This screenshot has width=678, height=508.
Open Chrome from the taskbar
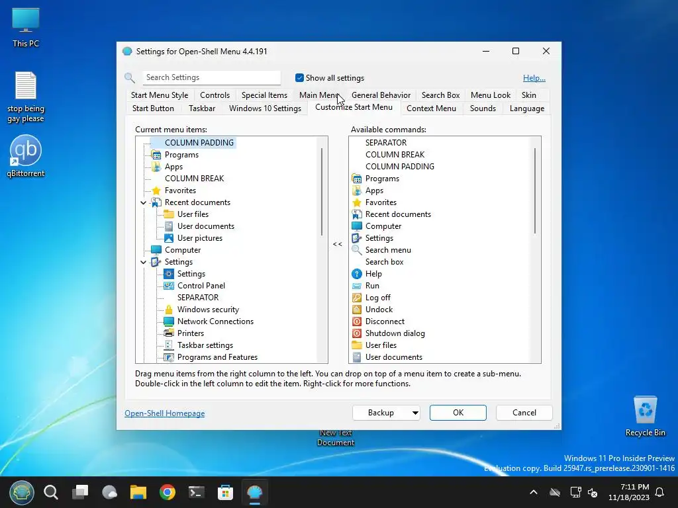coord(168,492)
